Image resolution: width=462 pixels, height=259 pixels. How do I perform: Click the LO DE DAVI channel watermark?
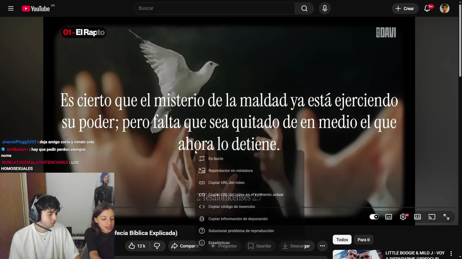pos(386,32)
